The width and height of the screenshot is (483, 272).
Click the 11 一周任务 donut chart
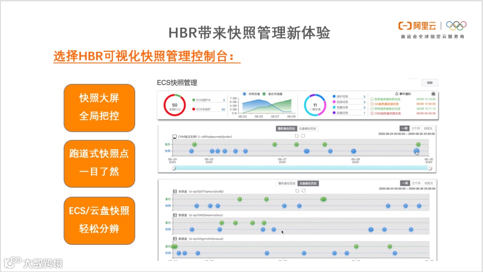pos(315,105)
